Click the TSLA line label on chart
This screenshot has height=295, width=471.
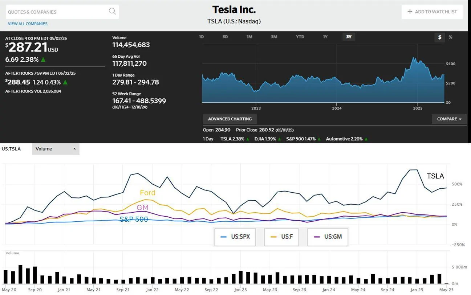[435, 176]
